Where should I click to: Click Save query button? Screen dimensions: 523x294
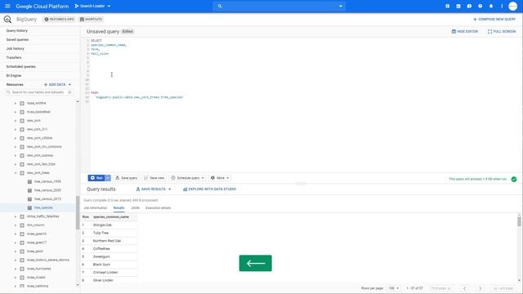127,178
